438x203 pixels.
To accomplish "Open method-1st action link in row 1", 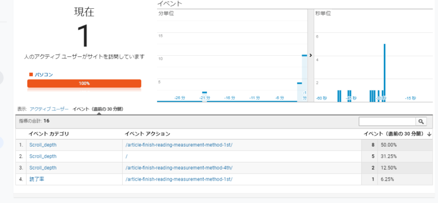I will (179, 145).
